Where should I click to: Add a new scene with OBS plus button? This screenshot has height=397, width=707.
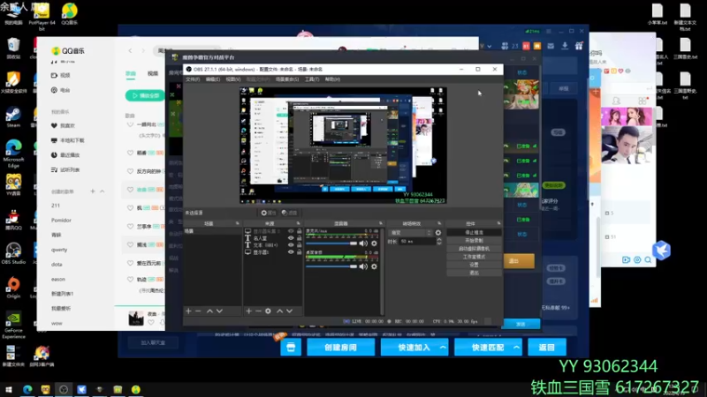[x=188, y=311]
